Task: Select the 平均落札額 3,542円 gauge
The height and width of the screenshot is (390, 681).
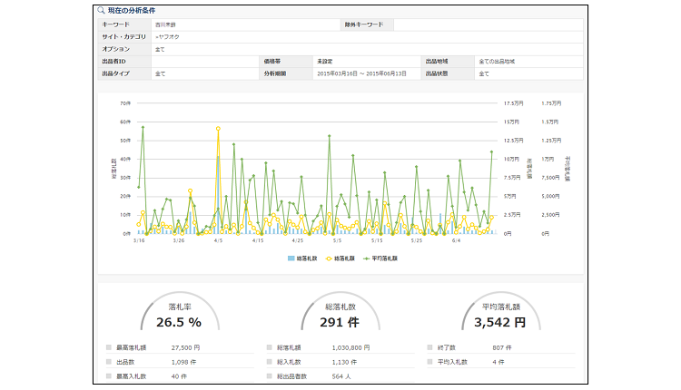Action: [x=500, y=314]
